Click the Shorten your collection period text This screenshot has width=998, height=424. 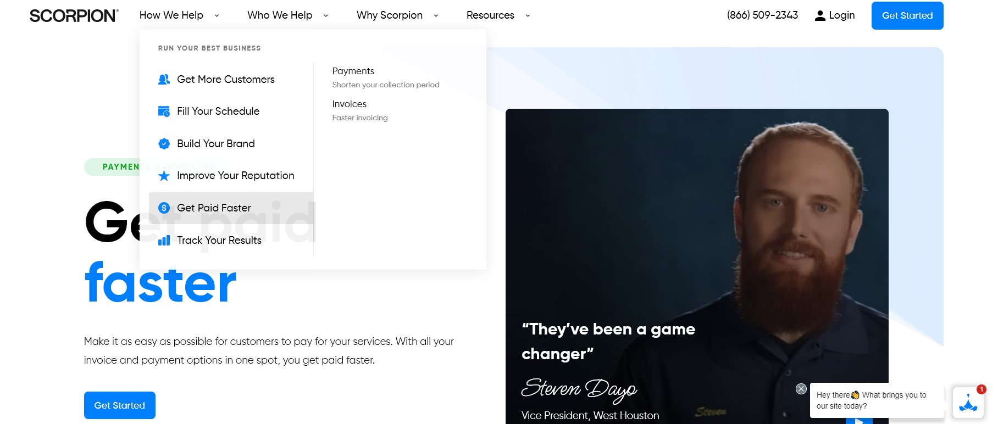click(386, 85)
